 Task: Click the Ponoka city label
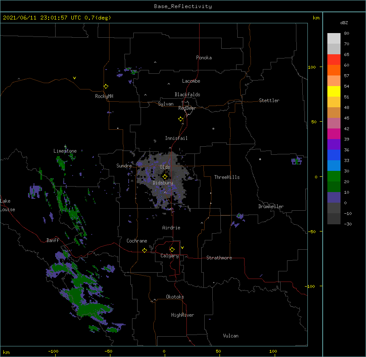[204, 58]
